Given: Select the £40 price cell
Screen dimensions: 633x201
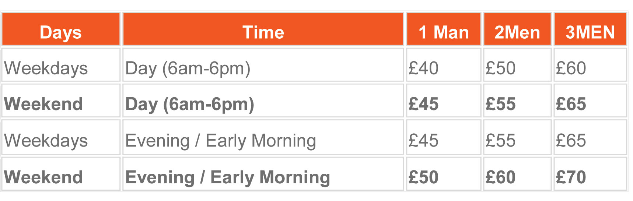Looking at the screenshot, I should (444, 65).
